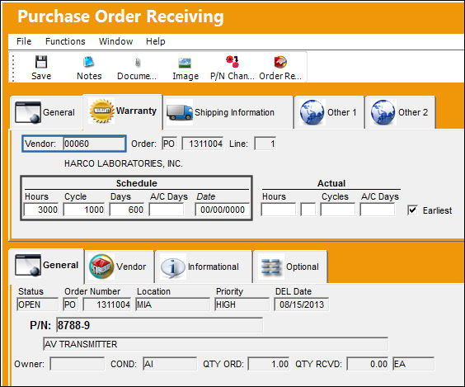Click the QTY RCVD field 0.00

click(368, 364)
